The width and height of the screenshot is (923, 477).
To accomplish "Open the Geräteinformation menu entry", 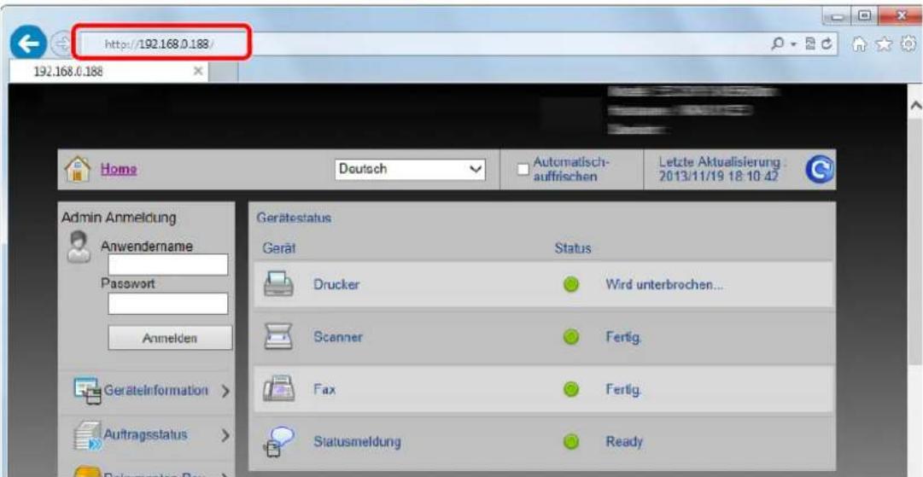I will (156, 391).
